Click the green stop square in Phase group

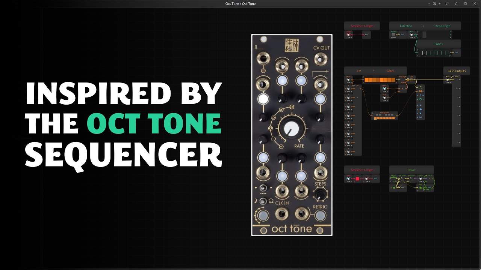[394, 188]
